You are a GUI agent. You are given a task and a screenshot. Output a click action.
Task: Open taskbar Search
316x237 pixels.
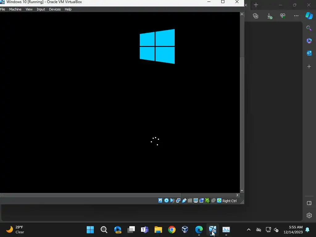(104, 230)
